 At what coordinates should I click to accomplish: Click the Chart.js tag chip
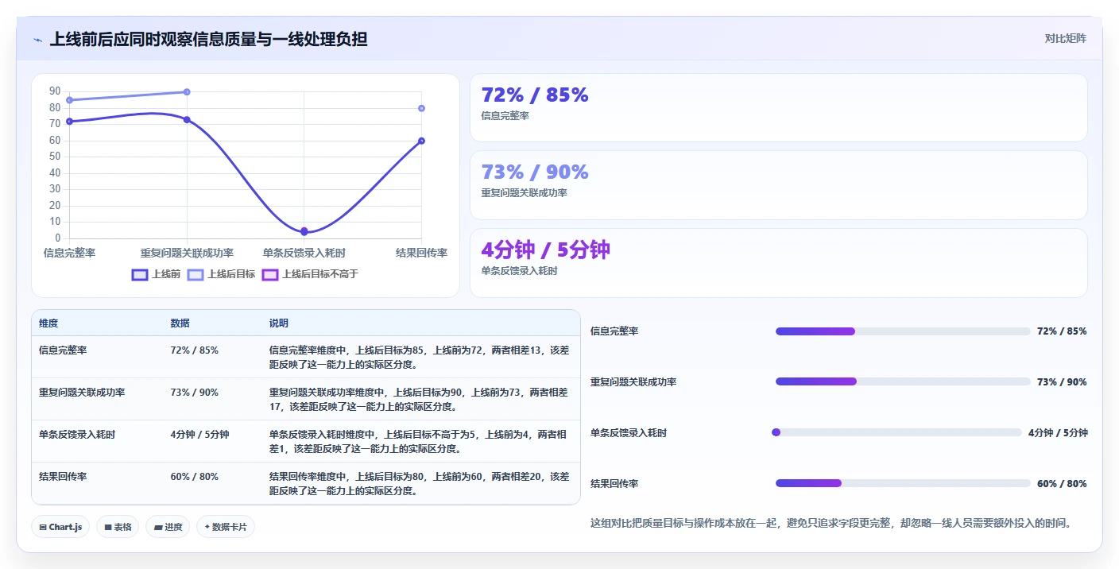pyautogui.click(x=60, y=527)
